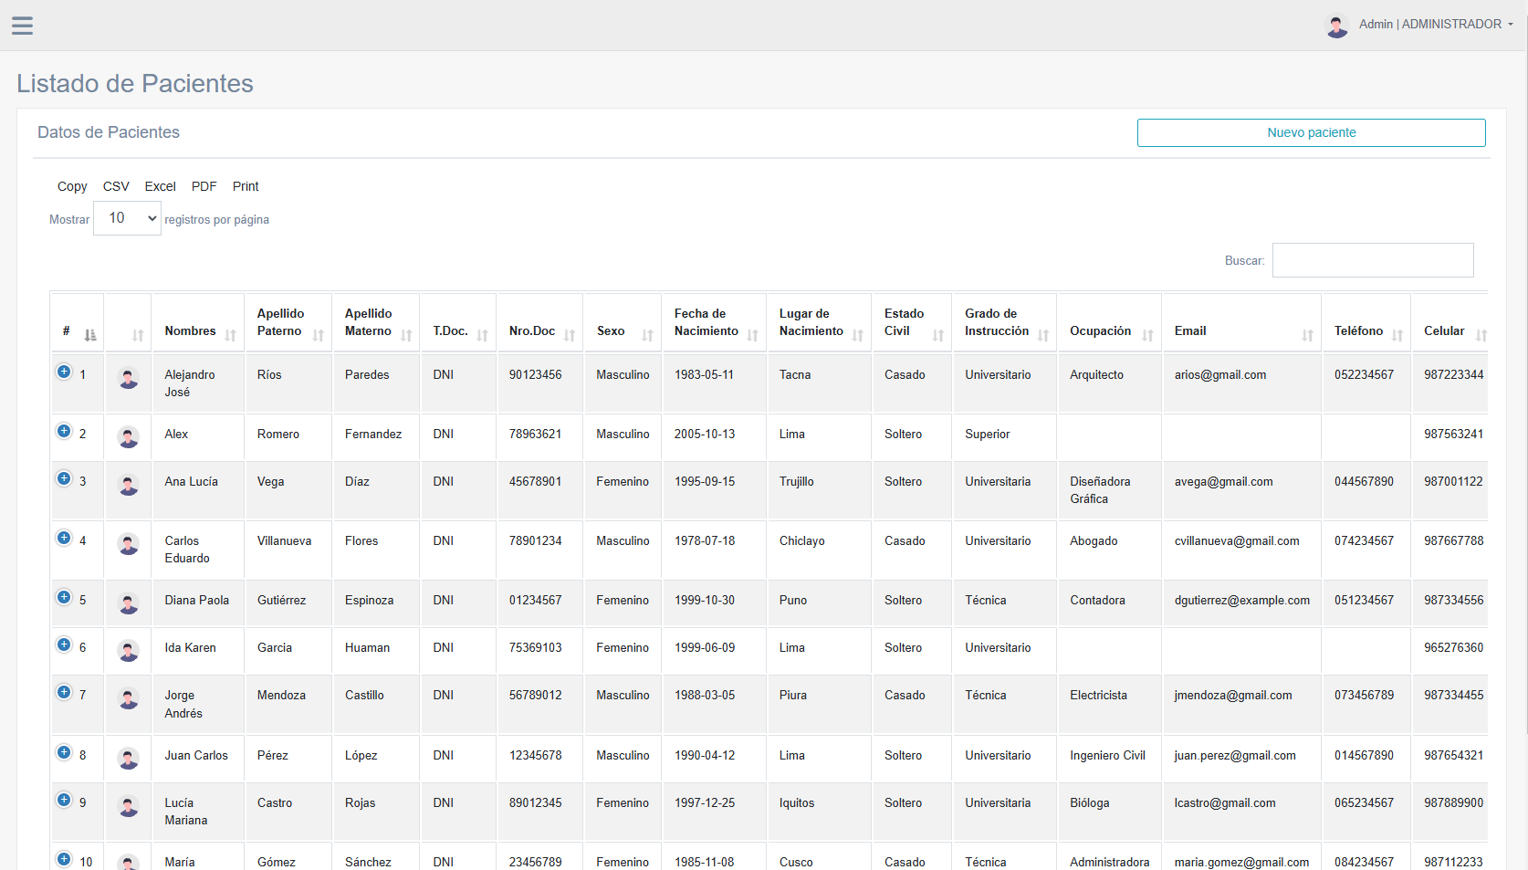The height and width of the screenshot is (870, 1528).
Task: Expand details of Juan Carlos Pérez
Action: tap(63, 751)
